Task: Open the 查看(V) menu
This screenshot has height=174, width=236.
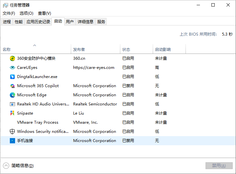Action: click(x=44, y=13)
